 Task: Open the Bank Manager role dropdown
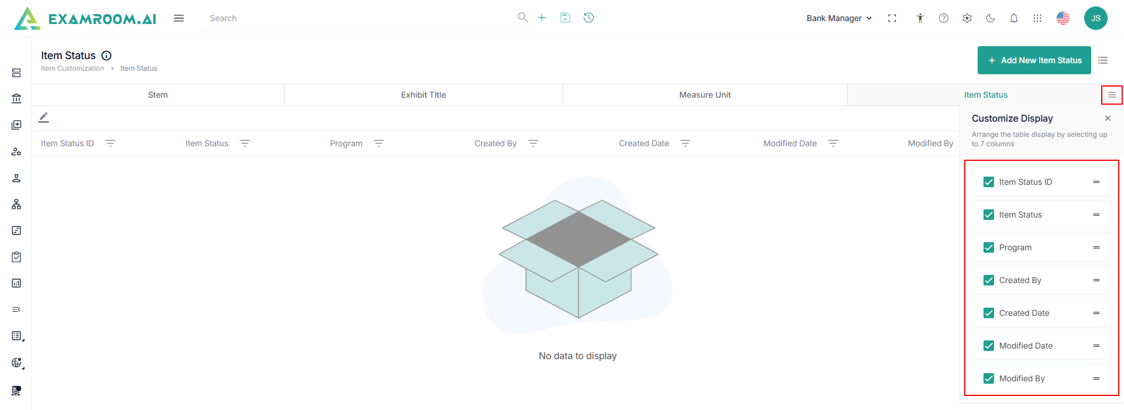coord(839,18)
